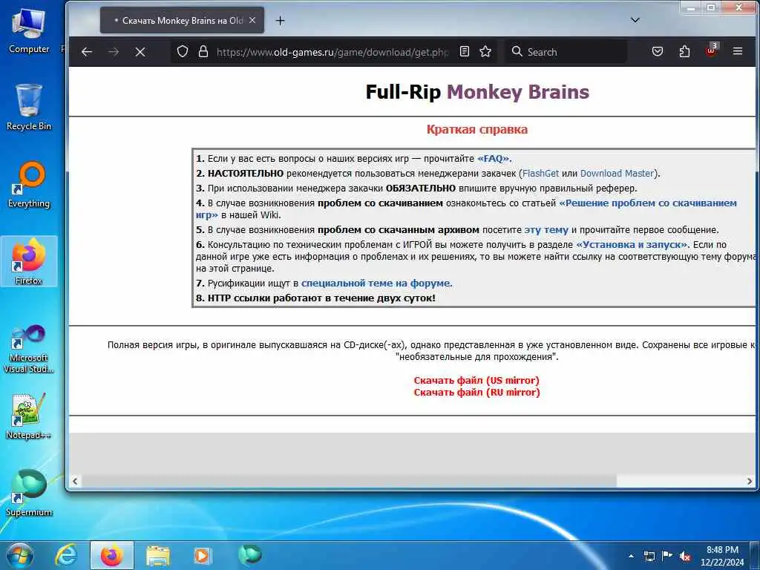Click the forward navigation arrow
This screenshot has height=570, width=760.
(114, 52)
